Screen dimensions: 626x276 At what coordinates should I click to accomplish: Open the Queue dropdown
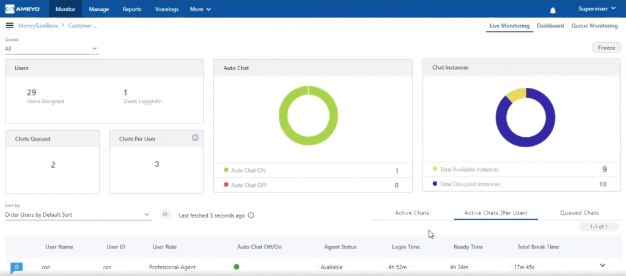pos(52,49)
